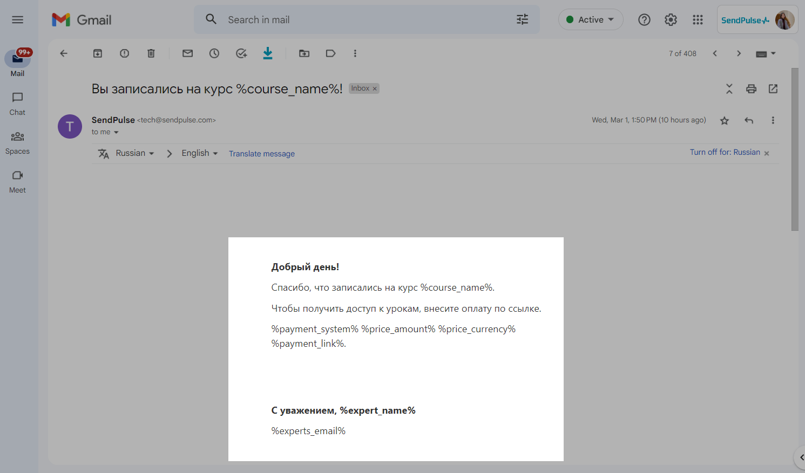Image resolution: width=805 pixels, height=473 pixels.
Task: Delete the email with trash icon
Action: (151, 53)
